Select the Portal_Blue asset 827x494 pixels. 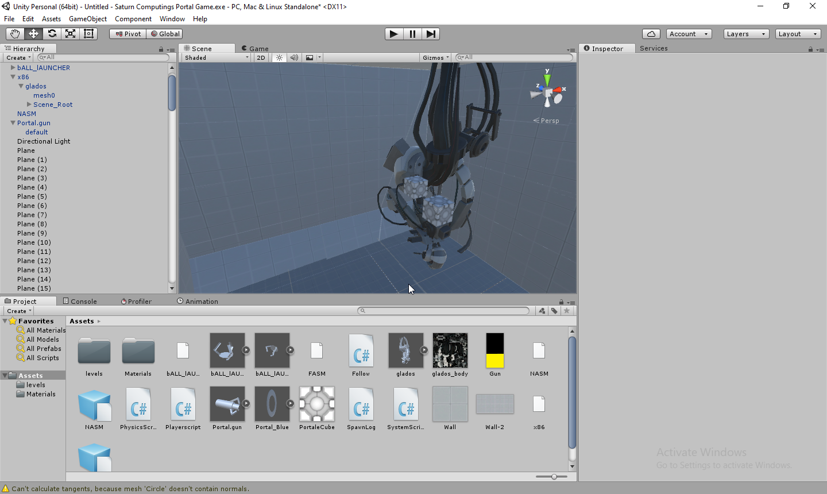272,408
